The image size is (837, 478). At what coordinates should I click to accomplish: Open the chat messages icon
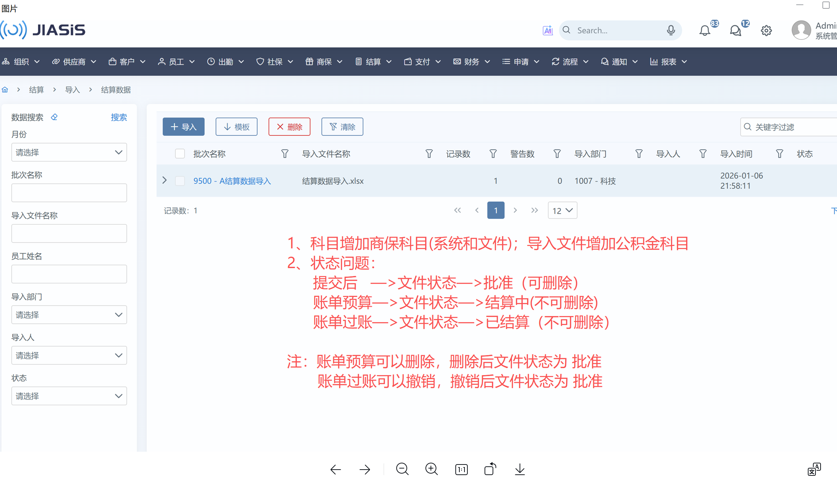click(735, 31)
